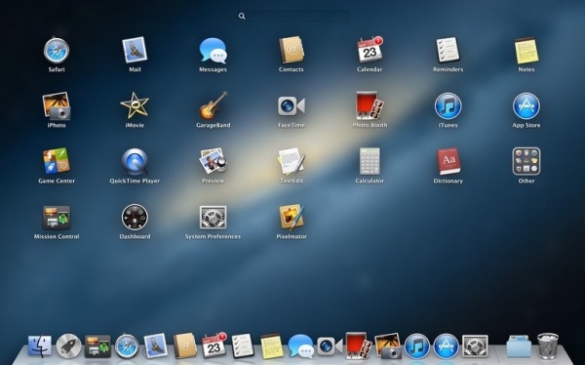Open FaceTime camera in the Dock

coord(330,345)
